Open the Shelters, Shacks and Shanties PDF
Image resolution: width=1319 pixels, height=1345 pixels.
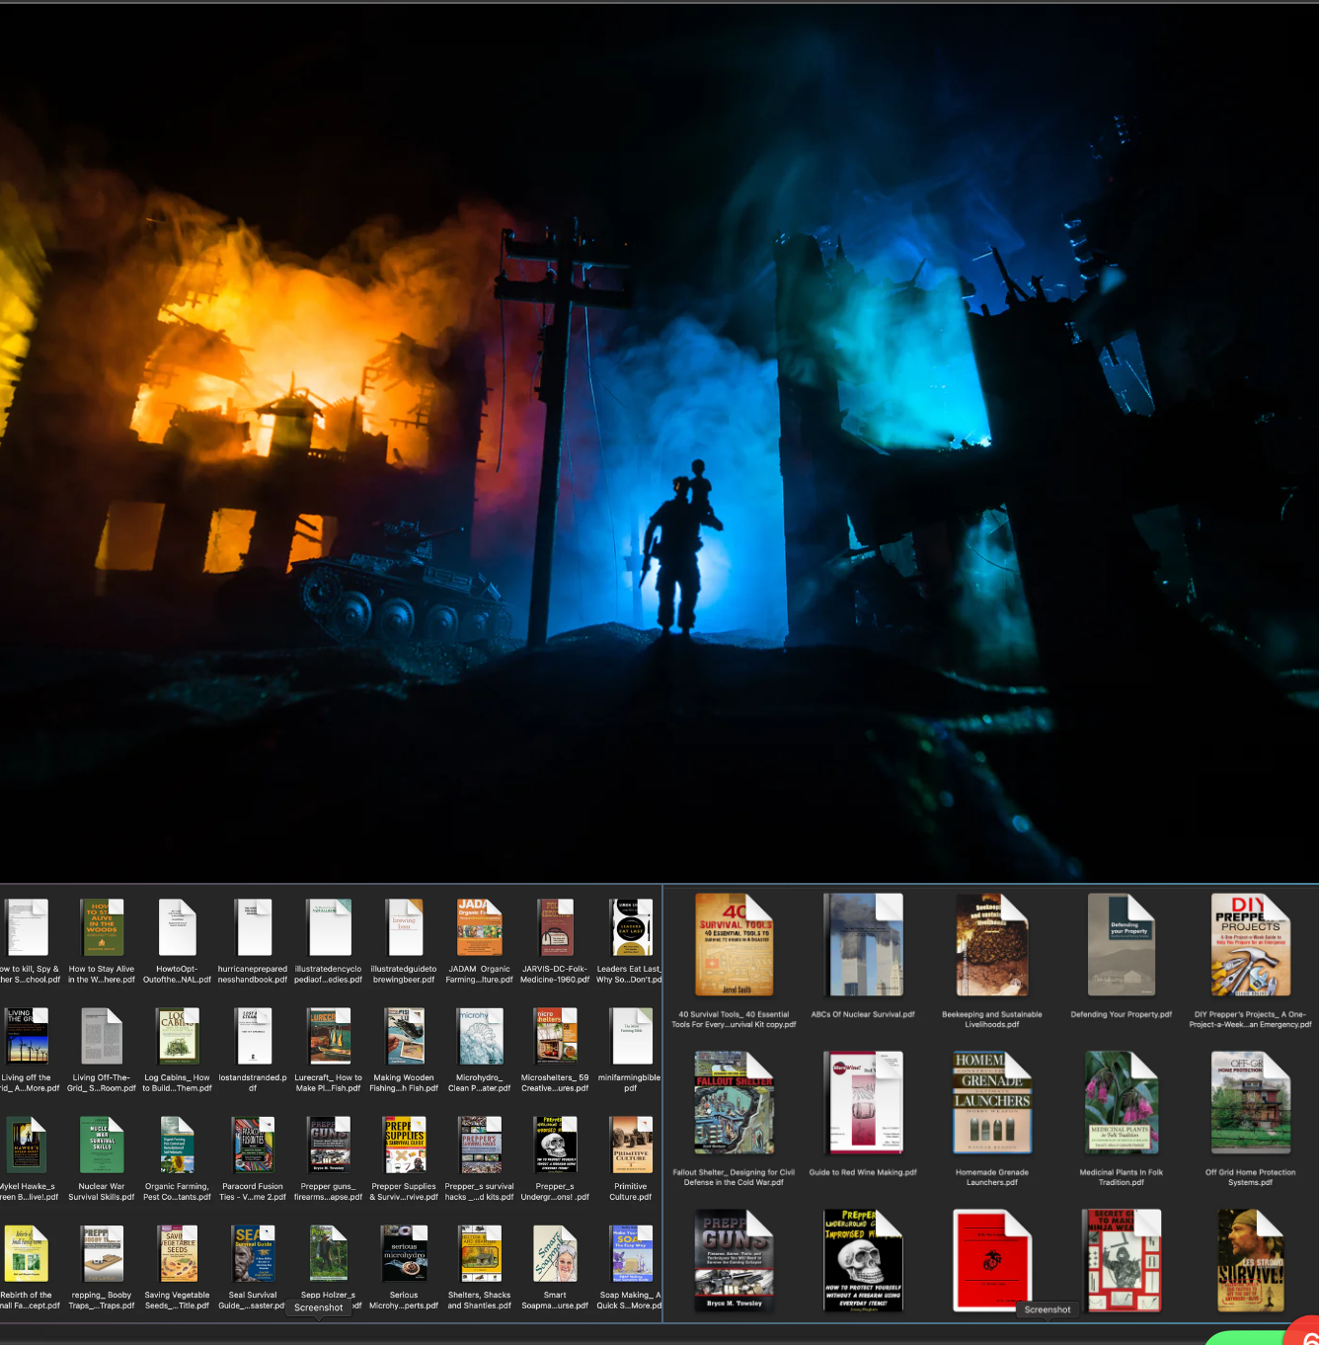[x=480, y=1253]
